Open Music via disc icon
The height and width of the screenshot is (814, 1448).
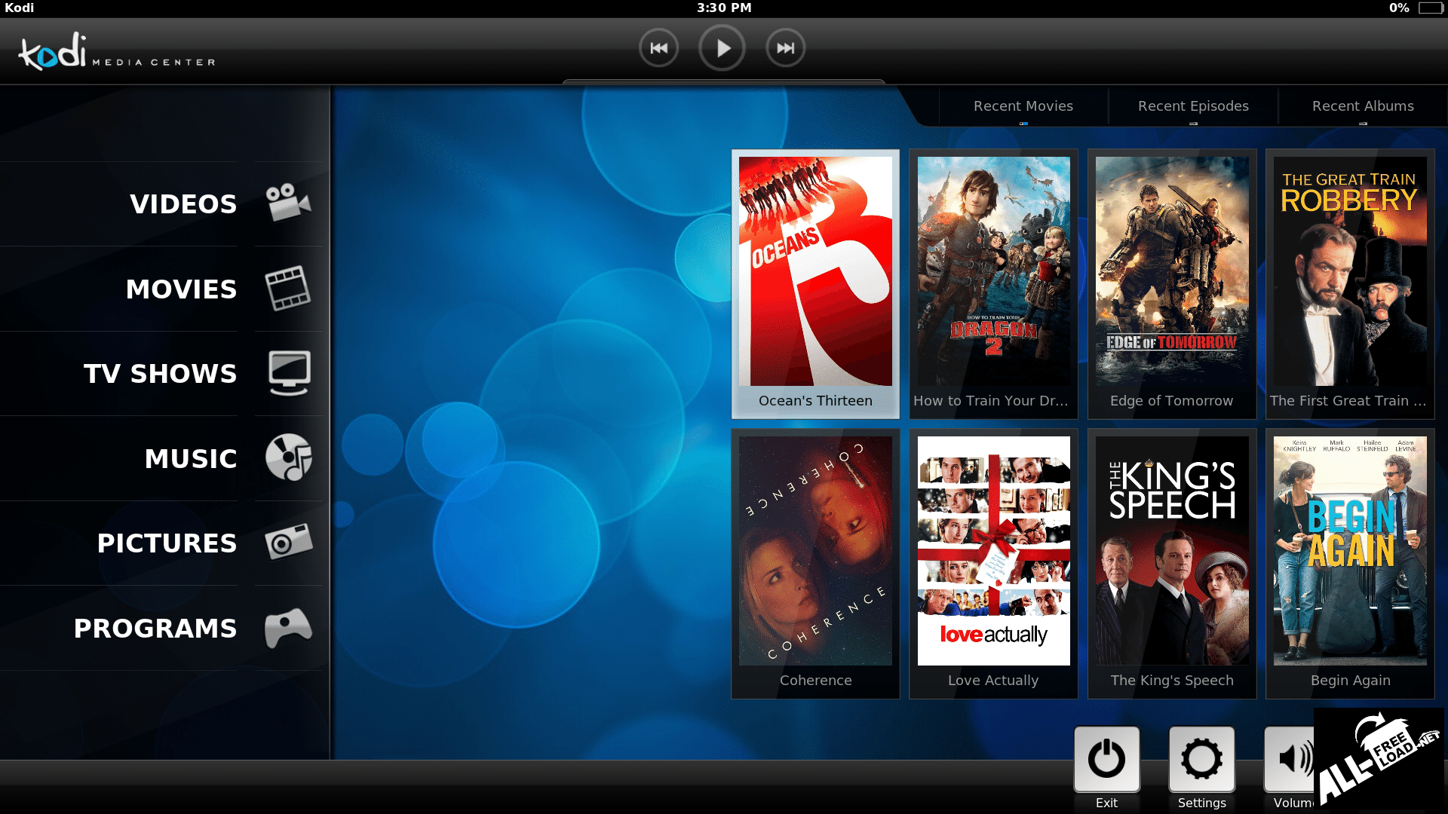click(x=288, y=457)
